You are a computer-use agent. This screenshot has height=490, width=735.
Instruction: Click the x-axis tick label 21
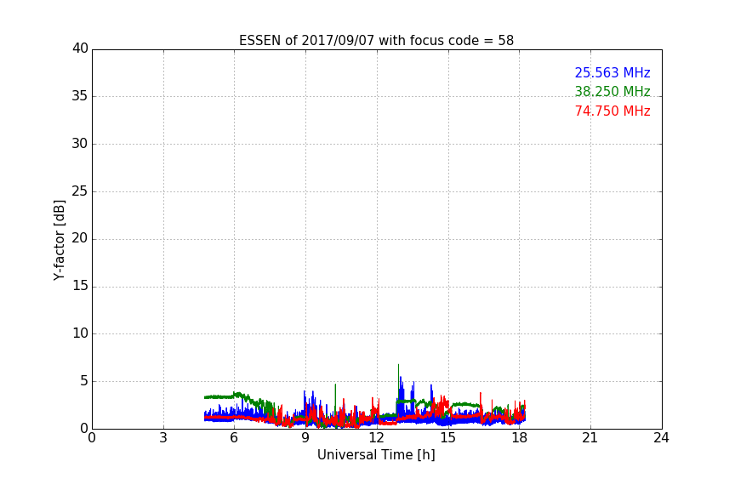point(590,438)
